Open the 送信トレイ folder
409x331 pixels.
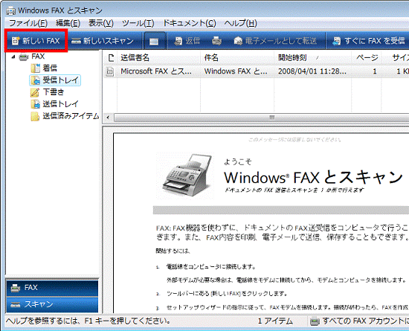tap(54, 104)
